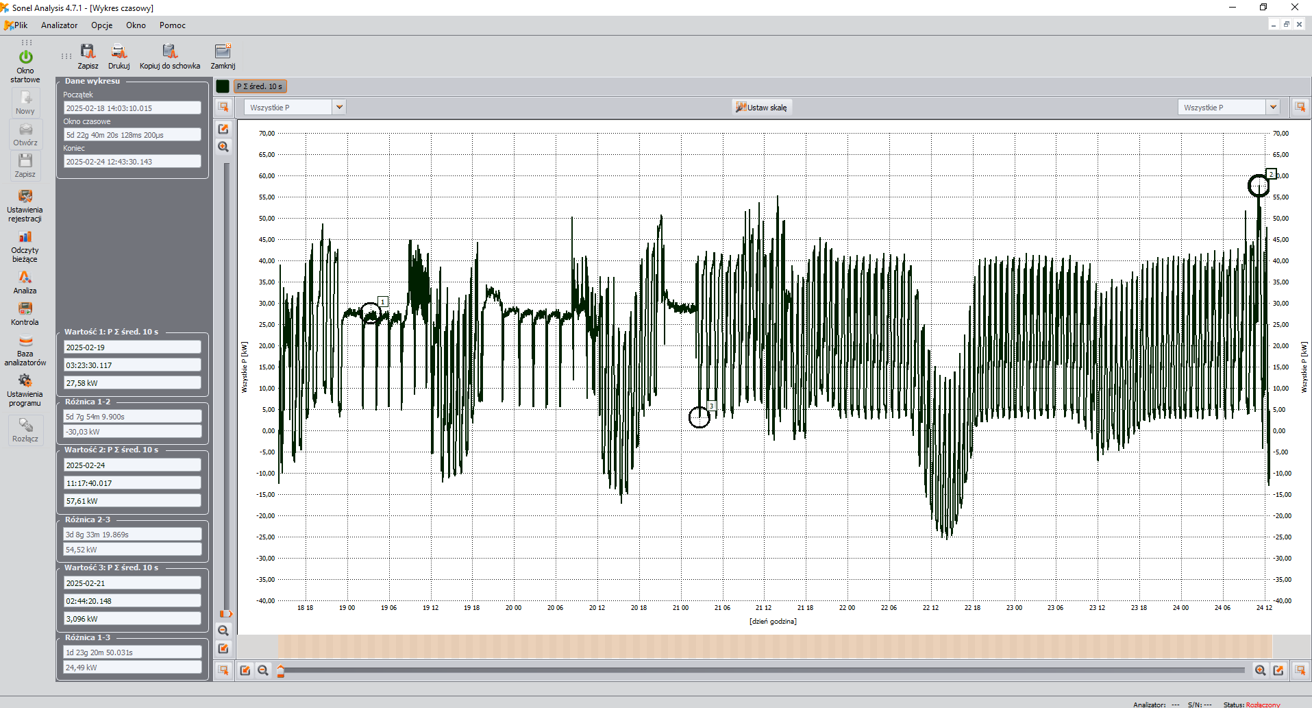Toggle the P Σ śred. 10 s series
Image resolution: width=1312 pixels, height=708 pixels.
(260, 86)
